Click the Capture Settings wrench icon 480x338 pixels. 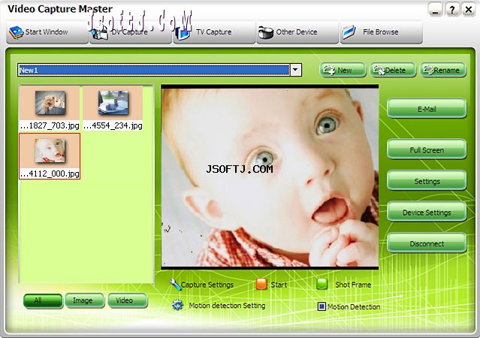coord(176,285)
